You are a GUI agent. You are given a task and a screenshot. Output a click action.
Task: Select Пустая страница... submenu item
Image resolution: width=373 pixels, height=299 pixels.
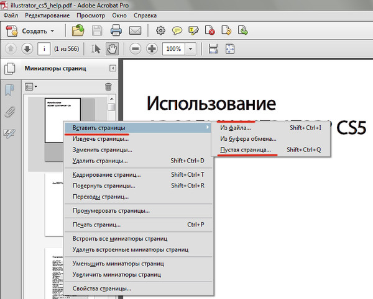[271, 149]
